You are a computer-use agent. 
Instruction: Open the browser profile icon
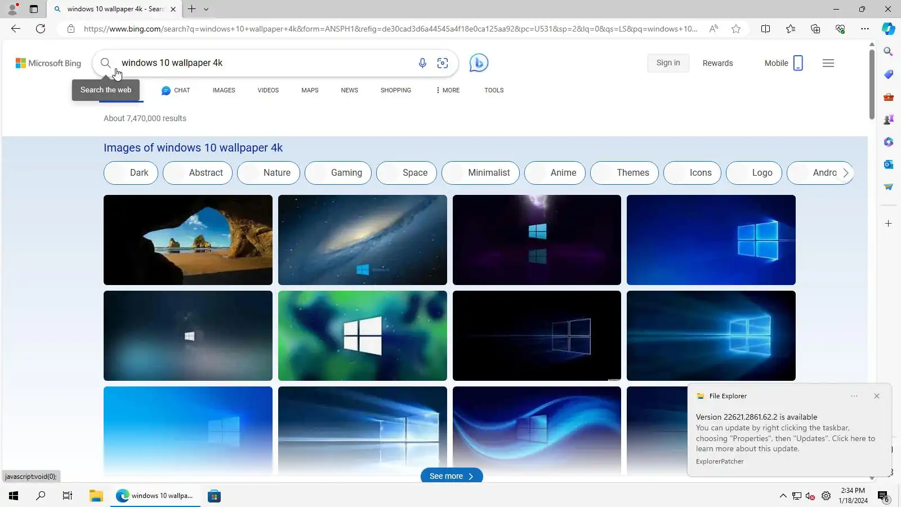click(12, 9)
